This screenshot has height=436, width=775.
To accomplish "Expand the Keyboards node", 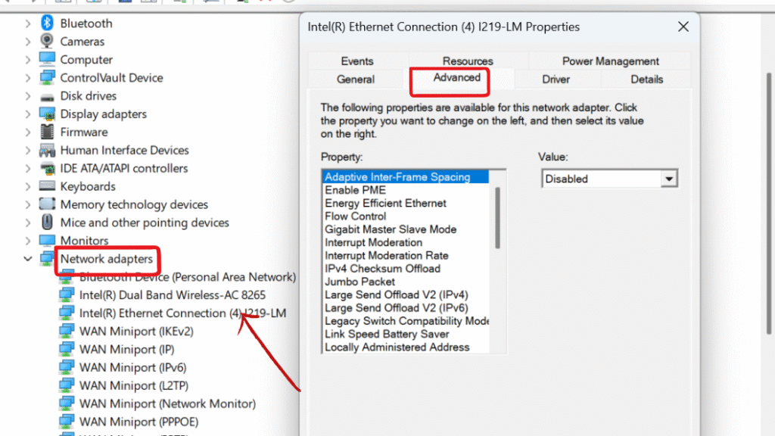I will 28,186.
